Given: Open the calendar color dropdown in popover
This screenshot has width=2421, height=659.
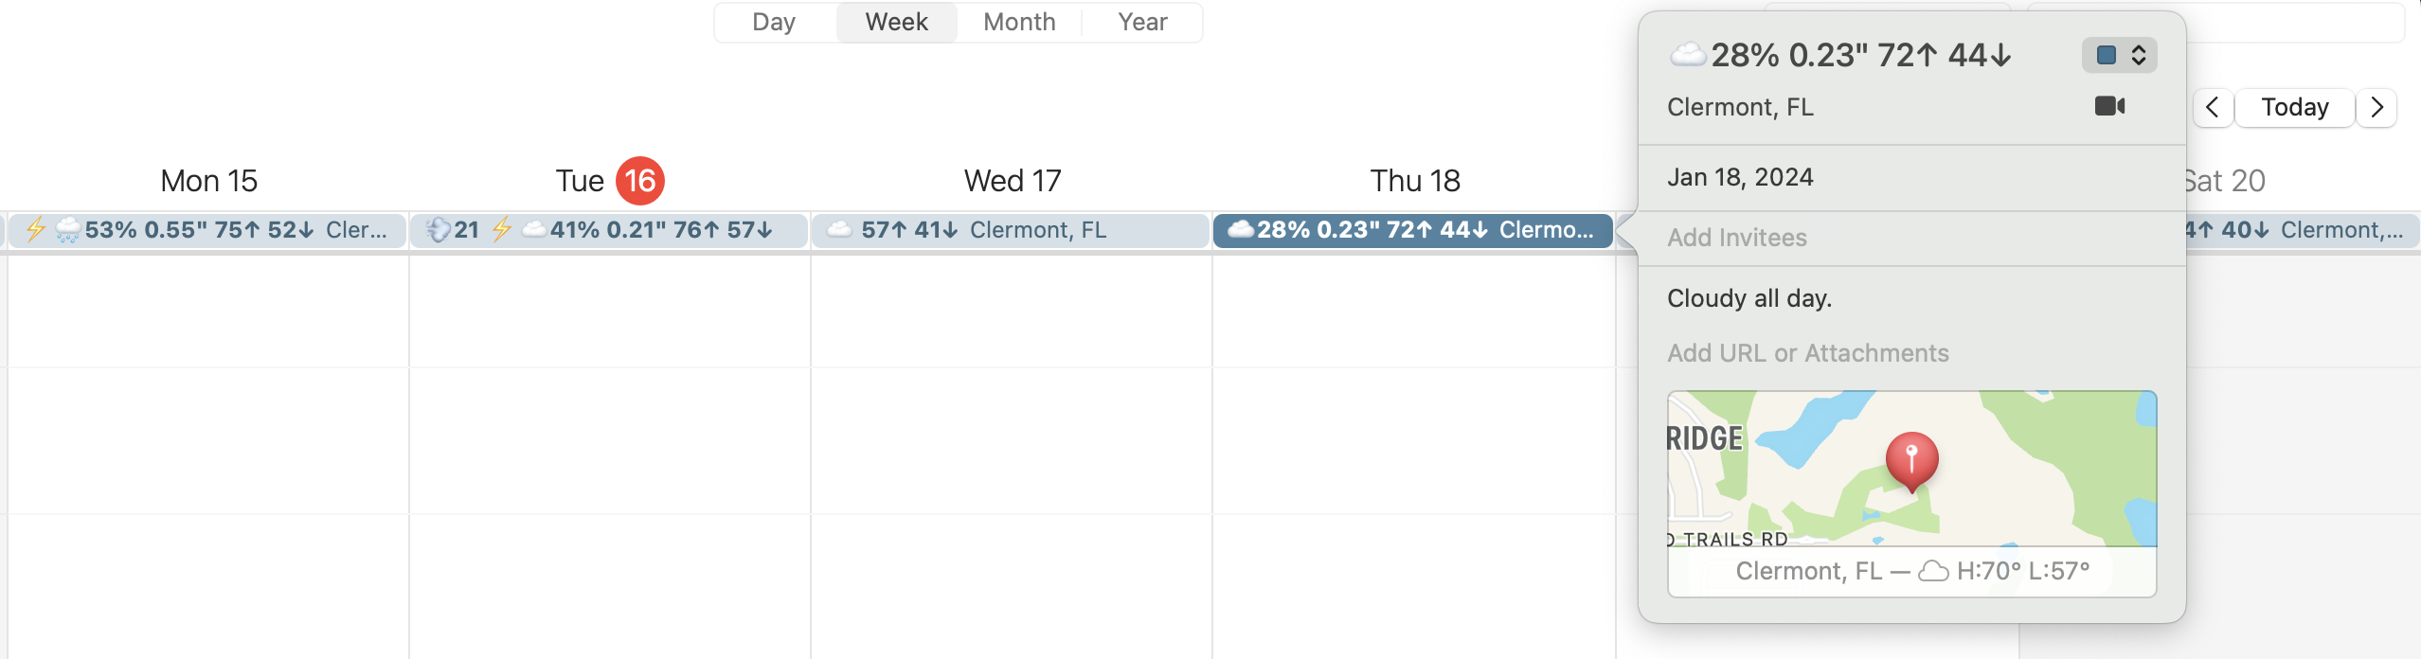Looking at the screenshot, I should coord(2120,55).
